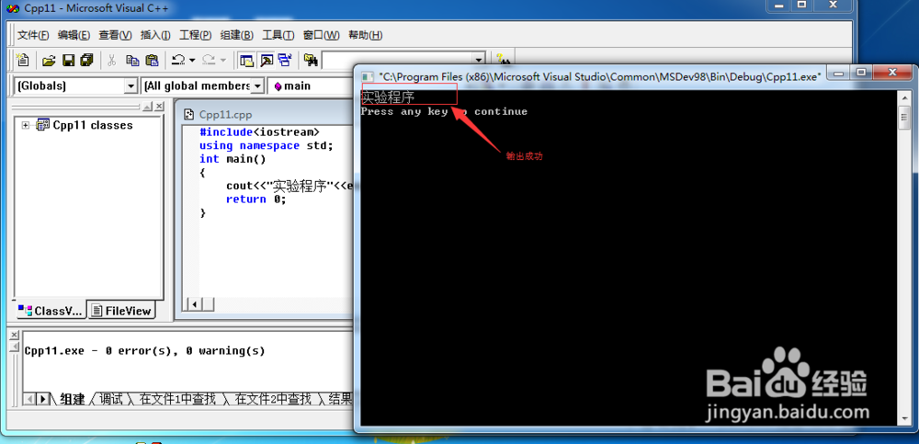Click the console scrollbar thumb
The height and width of the screenshot is (444, 919).
[904, 116]
